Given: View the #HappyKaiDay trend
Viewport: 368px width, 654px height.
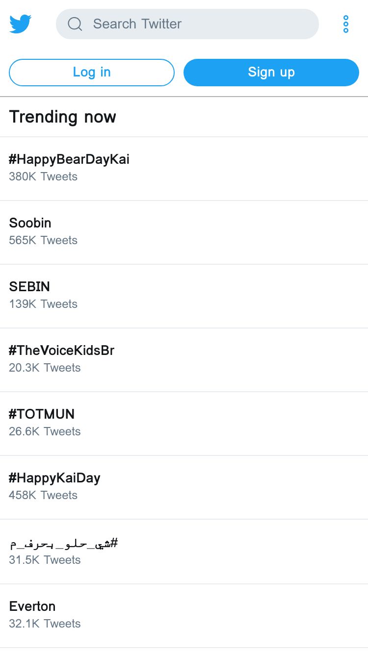Looking at the screenshot, I should [x=54, y=478].
